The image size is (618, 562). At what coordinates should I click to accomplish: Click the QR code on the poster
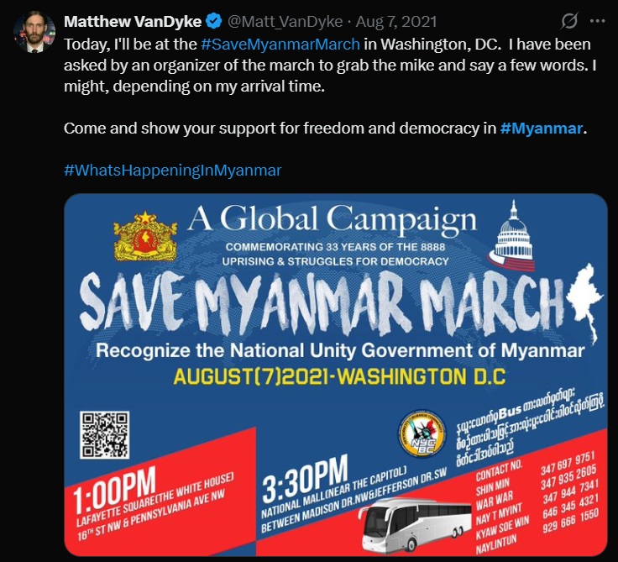pyautogui.click(x=105, y=434)
